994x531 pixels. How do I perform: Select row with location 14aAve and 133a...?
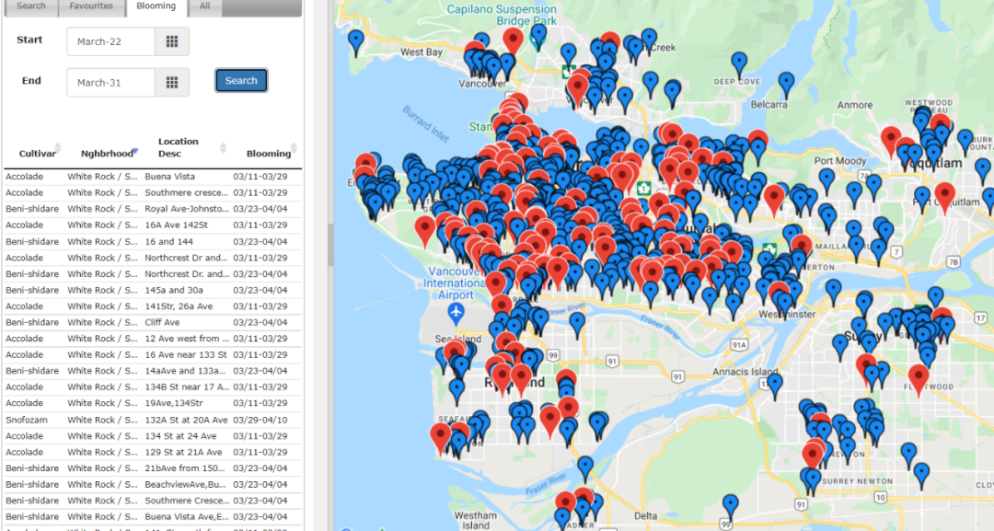(x=153, y=371)
